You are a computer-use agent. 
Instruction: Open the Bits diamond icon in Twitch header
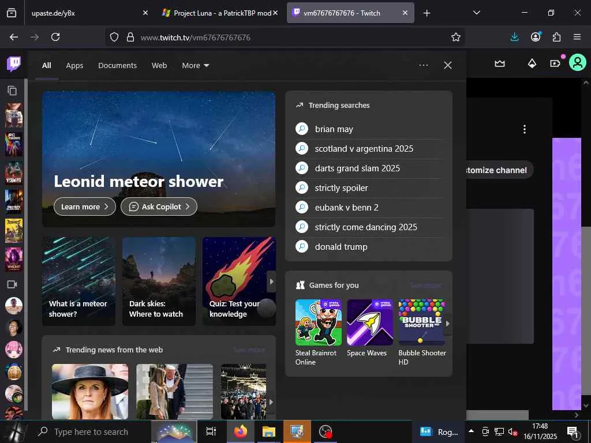[x=532, y=63]
